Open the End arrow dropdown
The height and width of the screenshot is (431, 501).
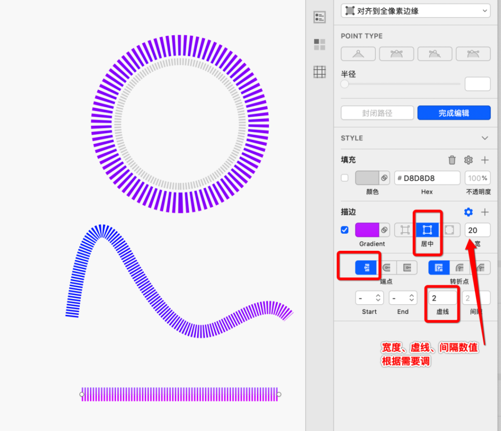click(403, 298)
